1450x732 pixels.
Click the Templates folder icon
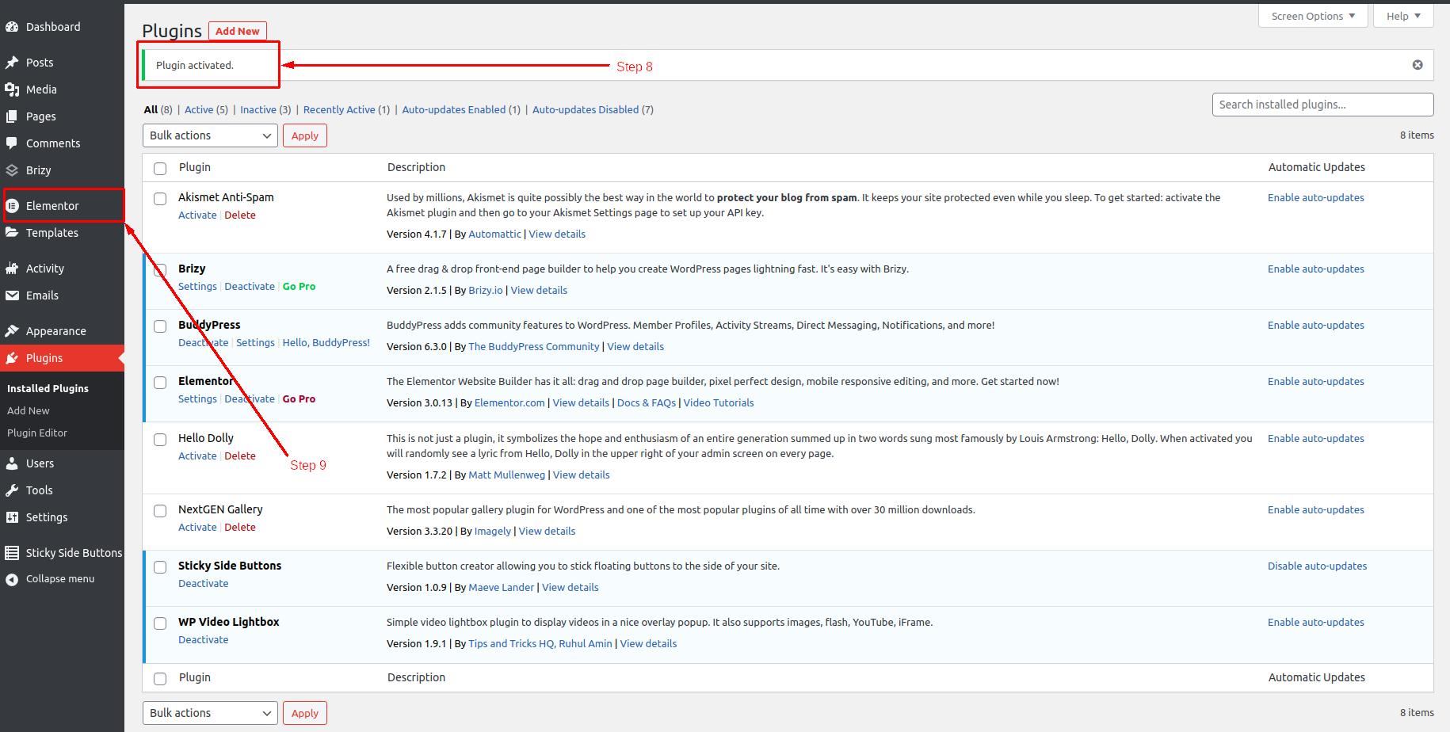click(12, 233)
